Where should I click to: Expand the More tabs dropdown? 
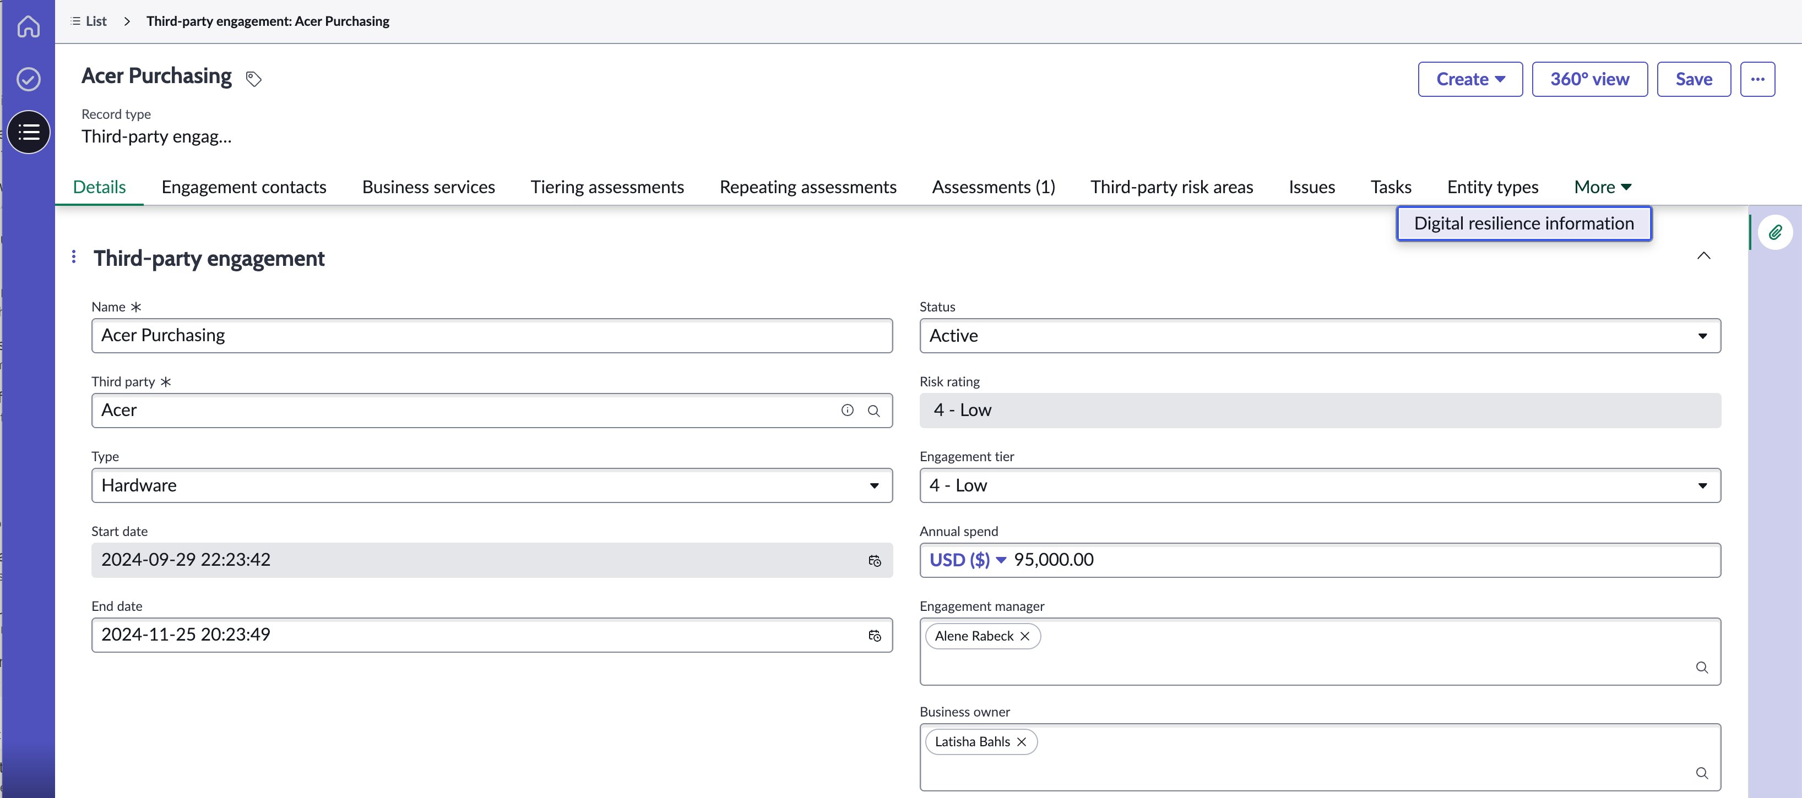1603,187
